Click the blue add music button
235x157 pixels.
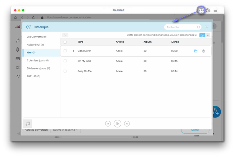(x=217, y=112)
